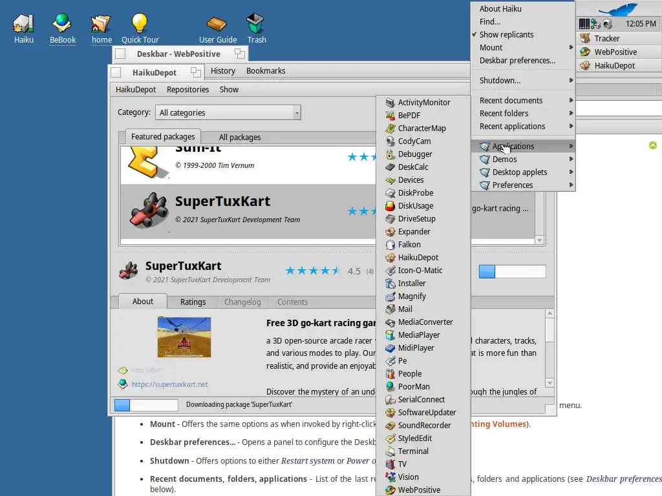This screenshot has height=496, width=662.
Task: Launch MidiPlayer from the submenu
Action: pos(423,348)
